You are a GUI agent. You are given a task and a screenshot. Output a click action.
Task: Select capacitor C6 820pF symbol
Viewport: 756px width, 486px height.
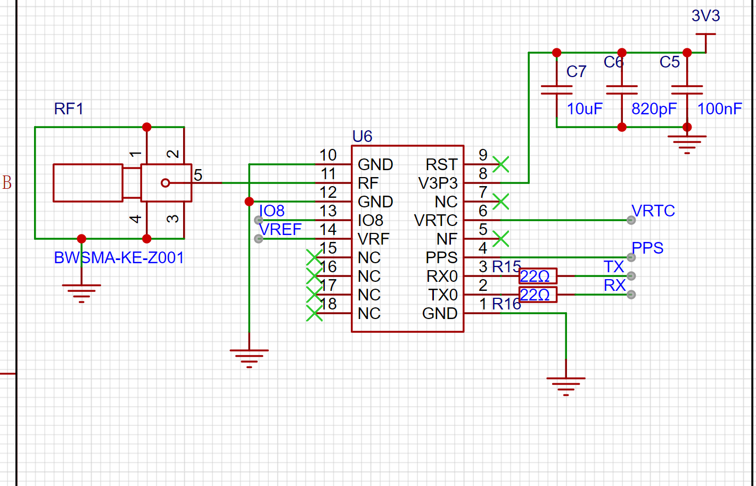pyautogui.click(x=622, y=90)
